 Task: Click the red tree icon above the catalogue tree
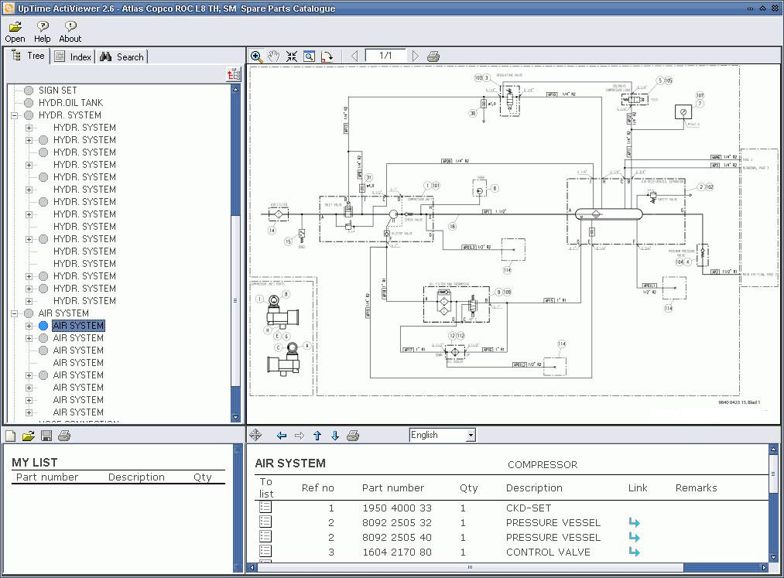[x=234, y=74]
